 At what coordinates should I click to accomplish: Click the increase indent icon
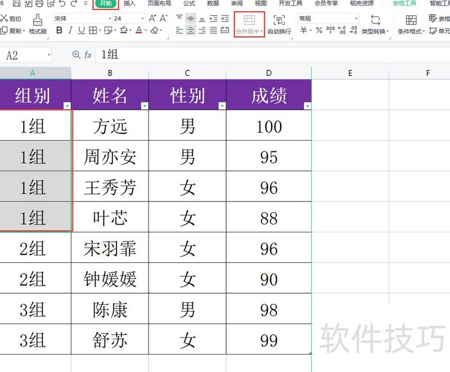click(224, 19)
